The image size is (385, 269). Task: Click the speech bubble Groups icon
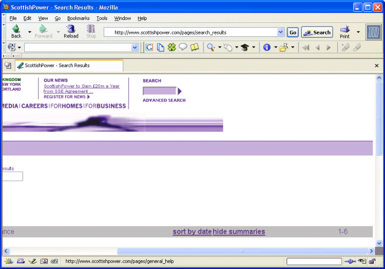point(183,47)
